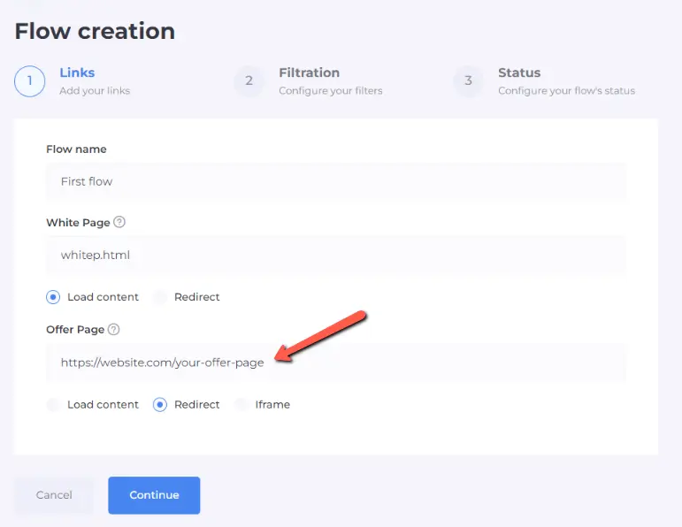
Task: Choose Redirect radio under Offer Page
Action: pos(160,404)
